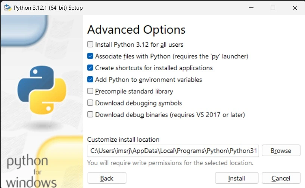Viewport: 305px width, 188px height.
Task: Tick Precompile standard library checkbox
Action: (90, 91)
